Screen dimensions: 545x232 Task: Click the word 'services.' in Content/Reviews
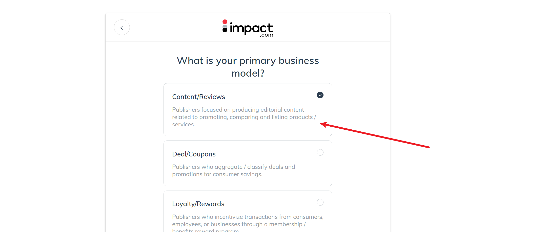pos(184,124)
